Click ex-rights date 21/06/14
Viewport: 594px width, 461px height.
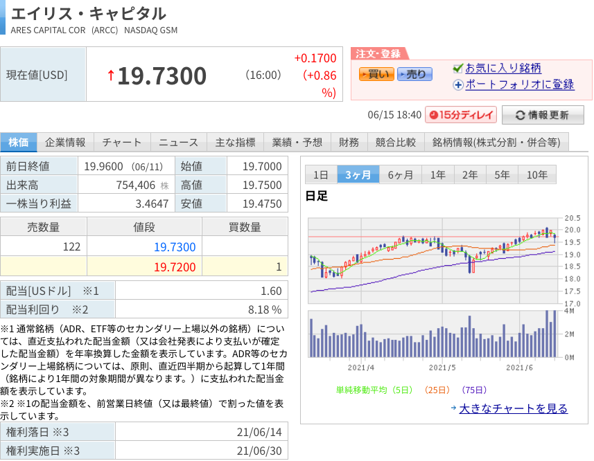coord(259,432)
